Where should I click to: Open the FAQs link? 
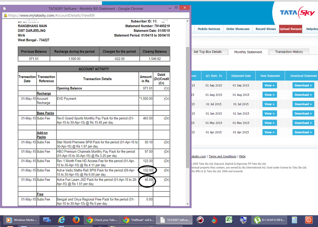[x=242, y=156]
